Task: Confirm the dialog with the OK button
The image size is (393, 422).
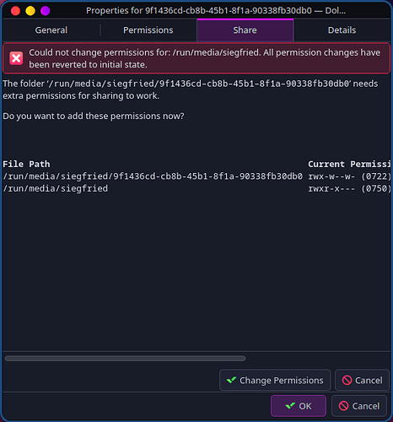Action: tap(299, 406)
